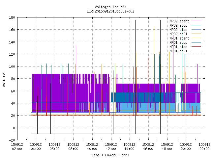Image resolution: width=211 pixels, height=158 pixels.
Task: Click the x-axis tick label 150912 20:00
Action: point(186,147)
